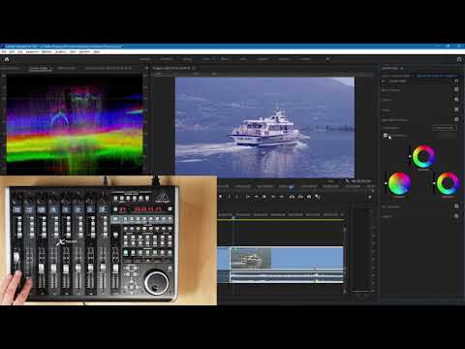Open Program monitor wrench settings
Viewport: 465px width, 349px height.
[348, 181]
